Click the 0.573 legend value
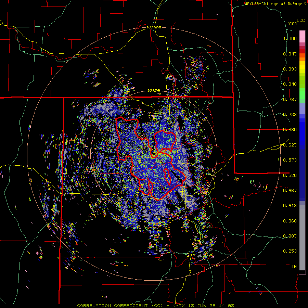This screenshot has height=308, width=308. (290, 160)
